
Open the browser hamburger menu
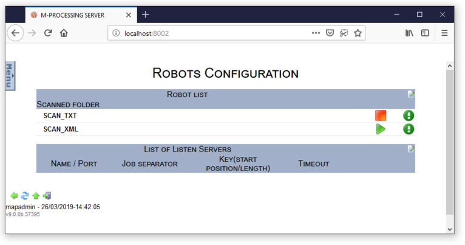444,33
